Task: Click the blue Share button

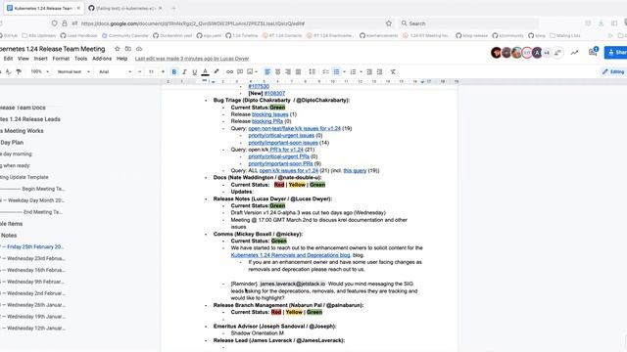Action: click(x=616, y=52)
